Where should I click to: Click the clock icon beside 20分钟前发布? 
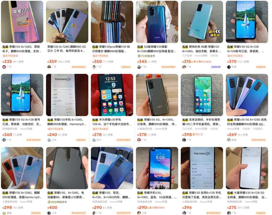[x=49, y=202]
